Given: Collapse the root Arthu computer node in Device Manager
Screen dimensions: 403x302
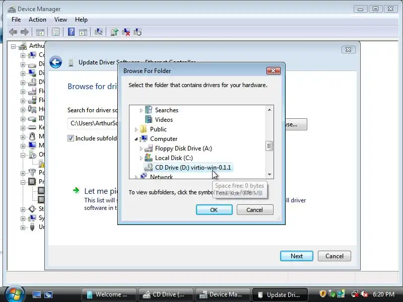Looking at the screenshot, I should pyautogui.click(x=13, y=46).
